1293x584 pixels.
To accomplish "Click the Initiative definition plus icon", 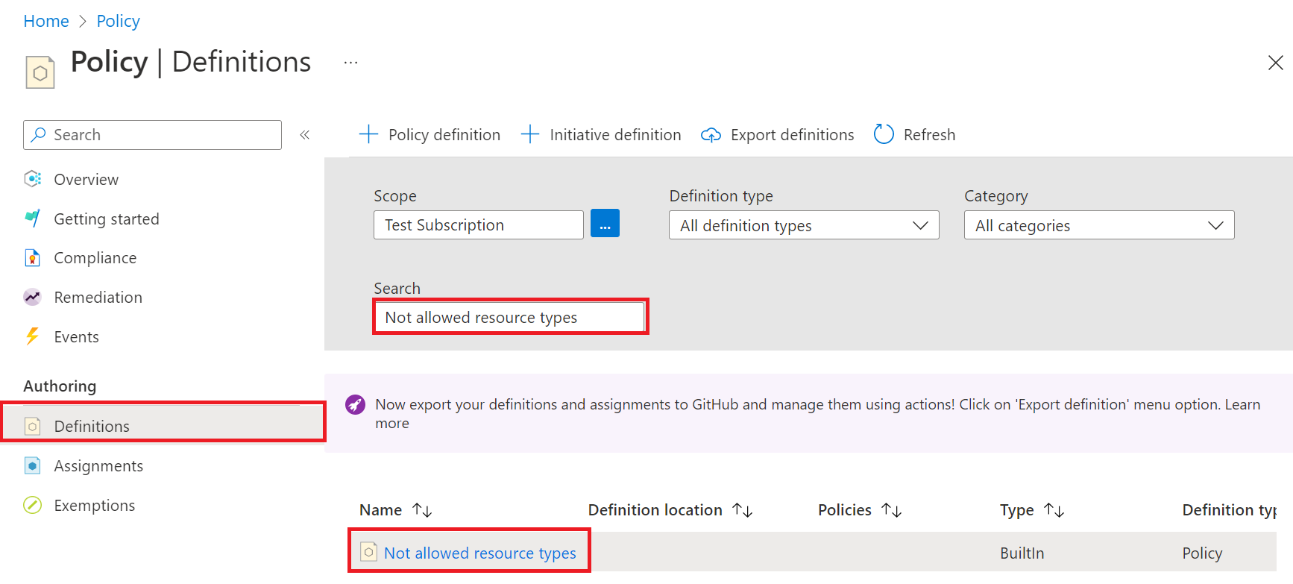I will point(529,134).
